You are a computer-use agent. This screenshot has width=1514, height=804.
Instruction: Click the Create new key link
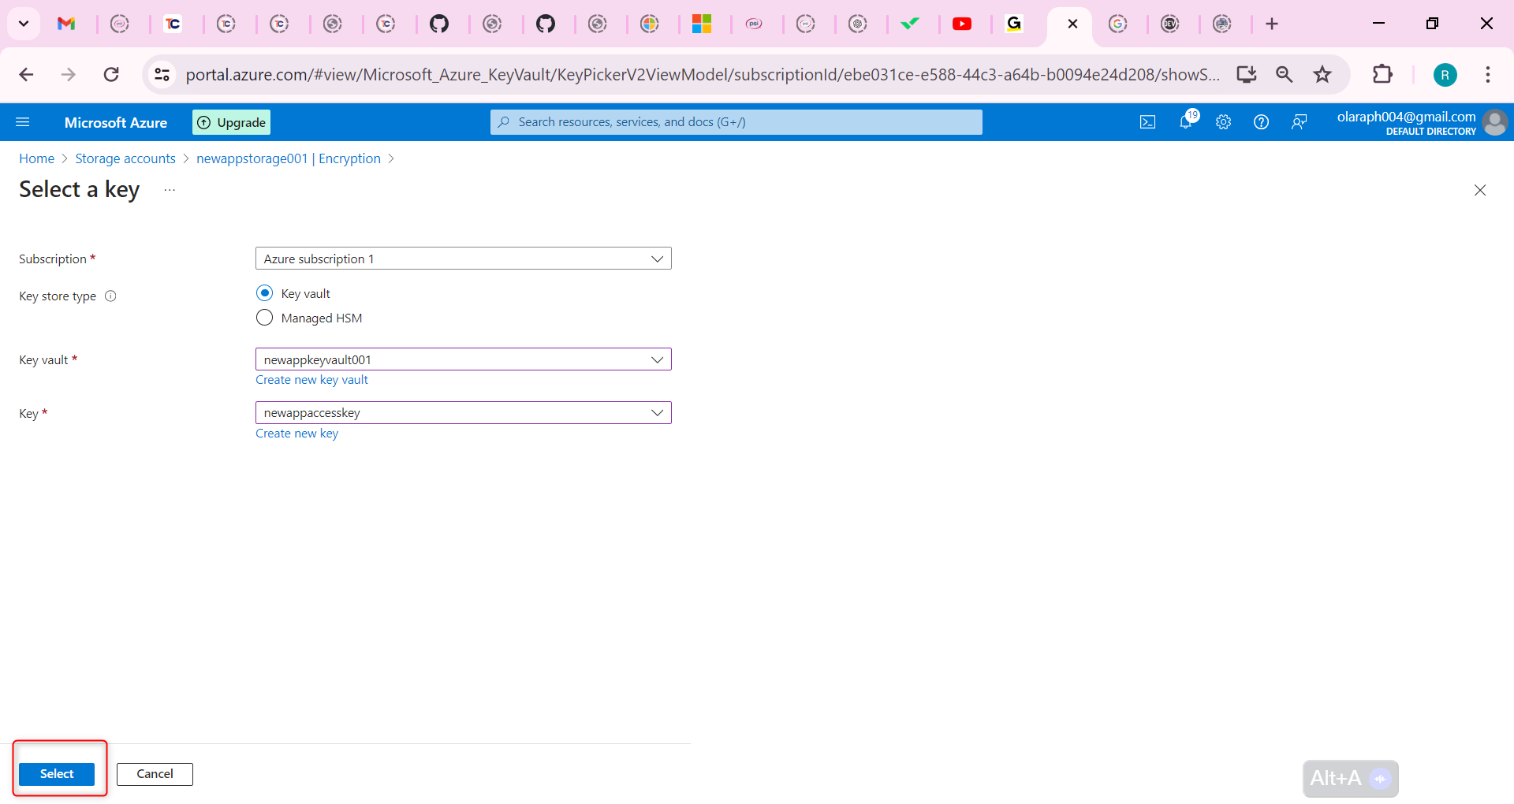tap(296, 434)
